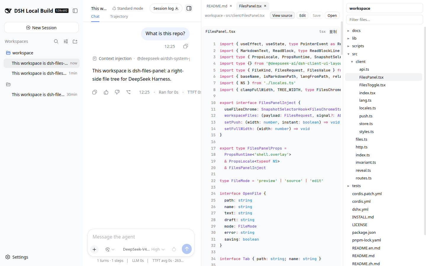Image resolution: width=426 pixels, height=266 pixels.
Task: Click the Edit button
Action: tap(302, 15)
